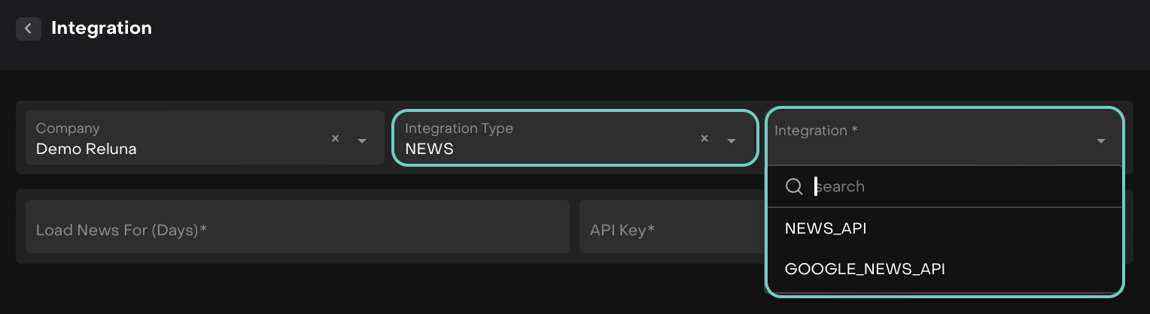Image resolution: width=1150 pixels, height=314 pixels.
Task: Open the Integration Type dropdown arrow
Action: [x=731, y=140]
